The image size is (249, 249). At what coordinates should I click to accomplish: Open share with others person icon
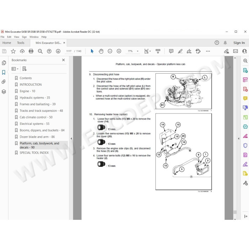245,51
